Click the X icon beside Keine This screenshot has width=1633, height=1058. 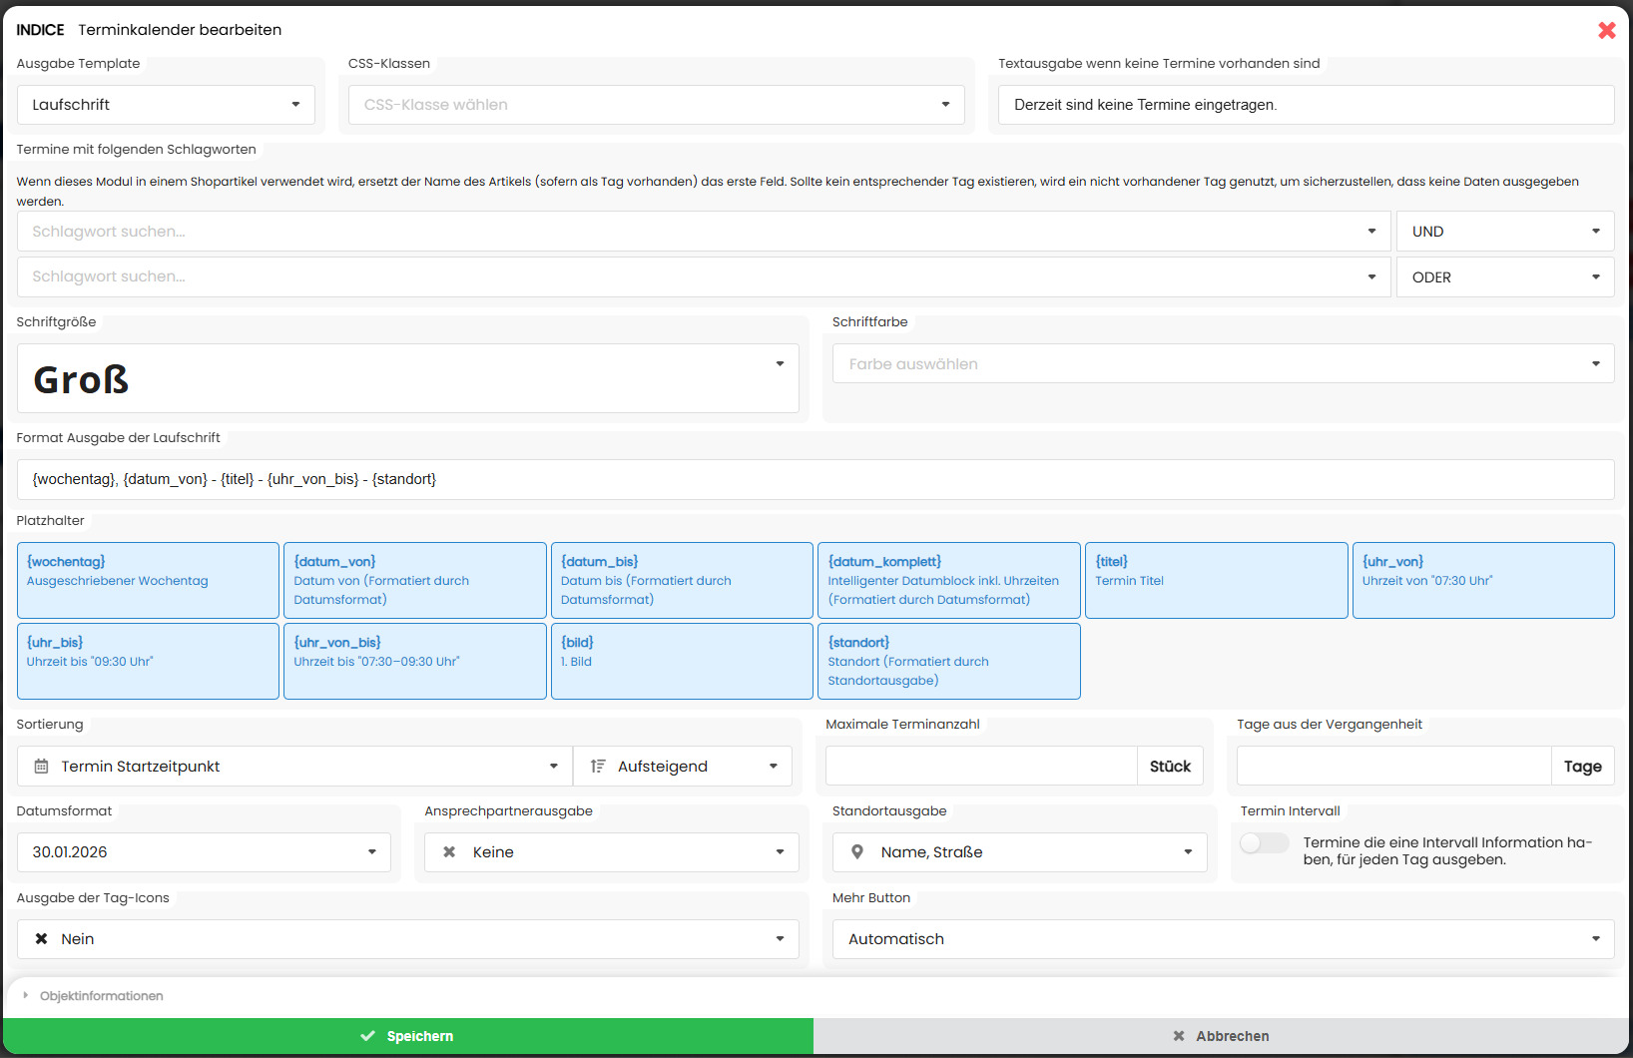click(x=449, y=852)
